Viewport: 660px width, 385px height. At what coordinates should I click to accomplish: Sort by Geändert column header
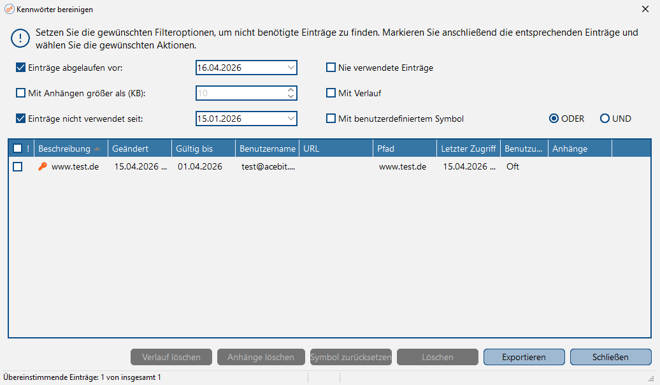click(x=140, y=149)
